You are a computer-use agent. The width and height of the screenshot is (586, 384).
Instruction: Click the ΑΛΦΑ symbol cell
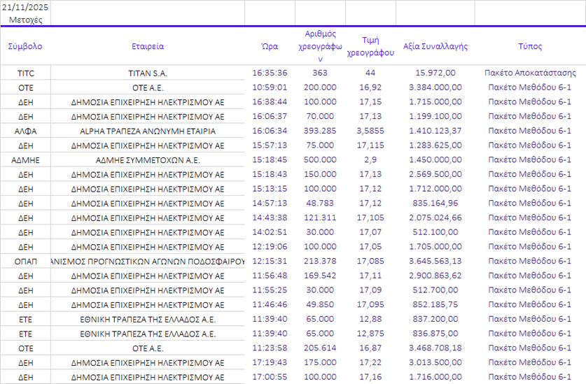[x=25, y=131]
